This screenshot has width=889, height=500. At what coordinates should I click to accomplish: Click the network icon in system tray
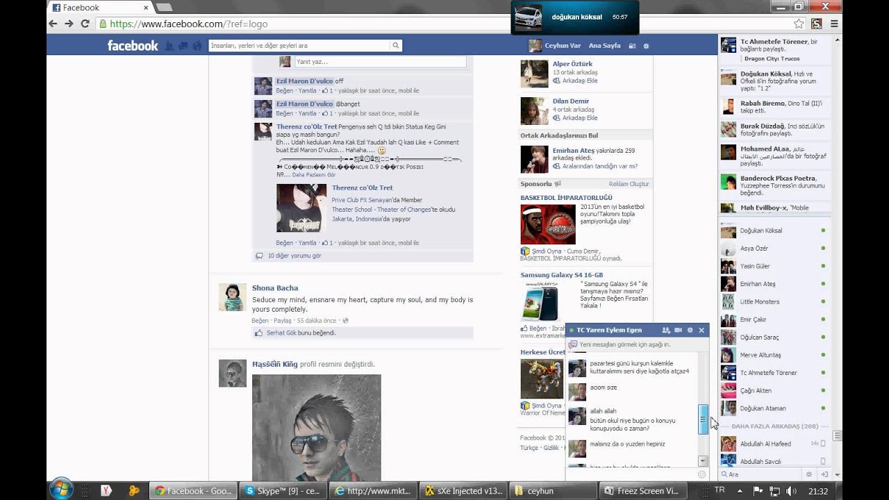[775, 490]
